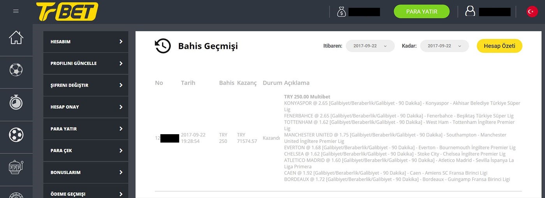
Task: Open the stopwatch live betting icon
Action: pyautogui.click(x=16, y=102)
